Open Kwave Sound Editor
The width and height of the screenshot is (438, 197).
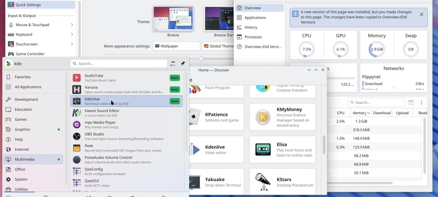[x=126, y=113]
